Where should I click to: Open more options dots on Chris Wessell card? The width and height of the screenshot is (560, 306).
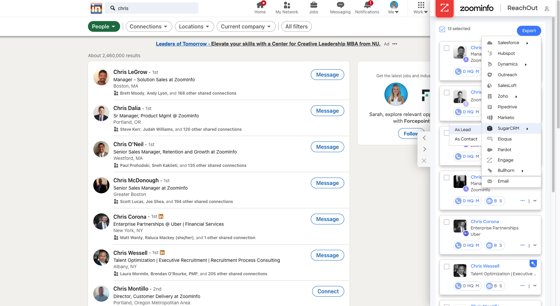pos(523,286)
